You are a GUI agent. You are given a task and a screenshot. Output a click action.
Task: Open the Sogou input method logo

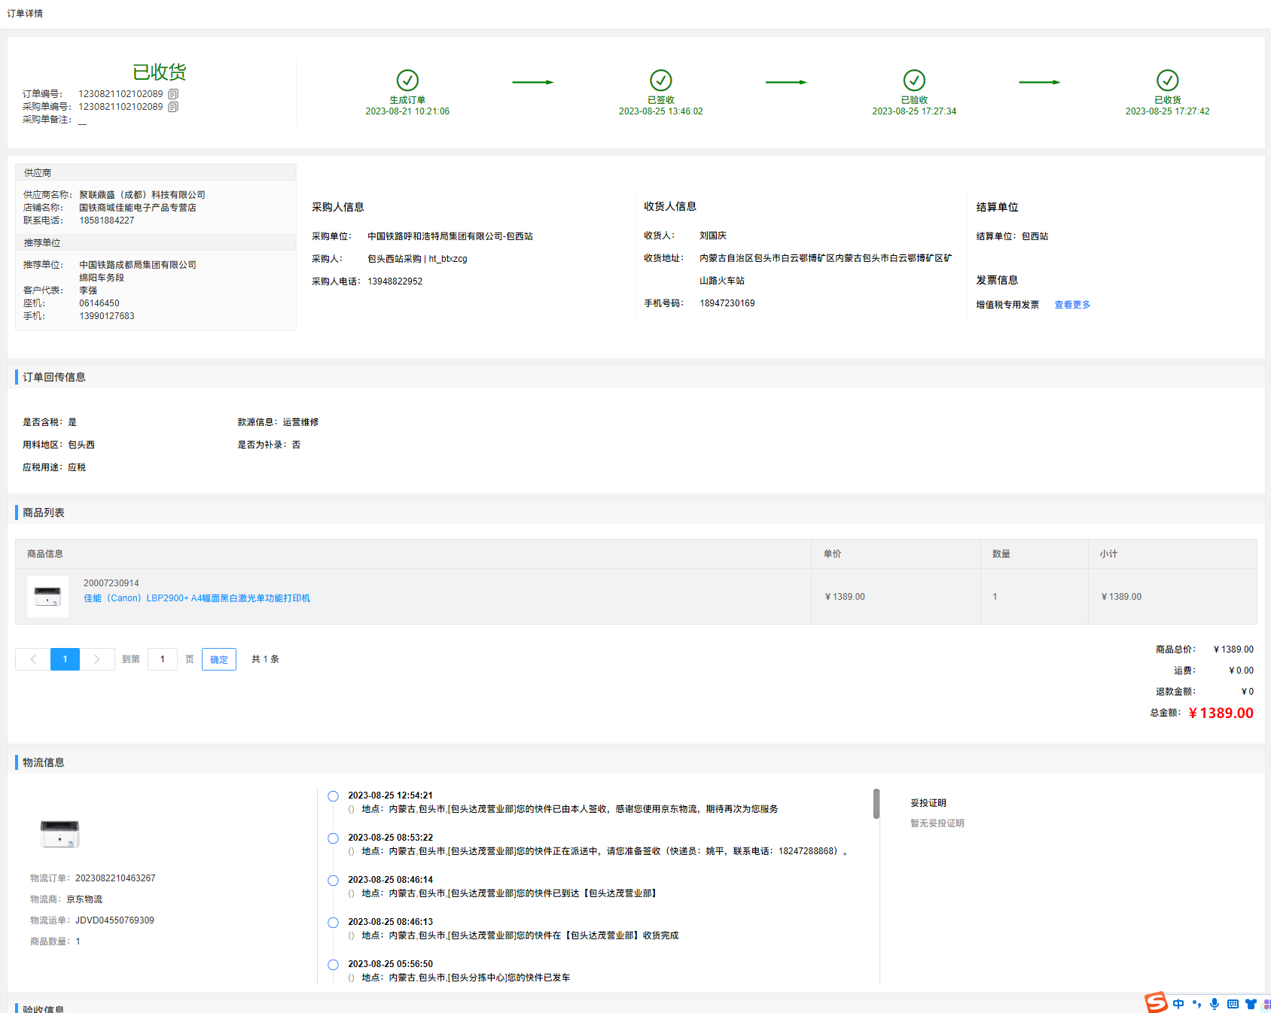pos(1156,1002)
